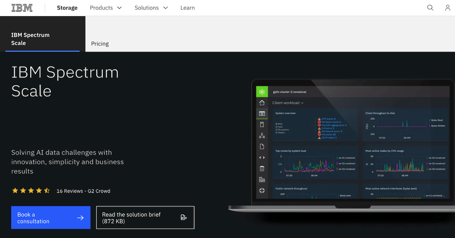The height and width of the screenshot is (238, 455).
Task: Click the IBM logo in the header
Action: pos(22,8)
